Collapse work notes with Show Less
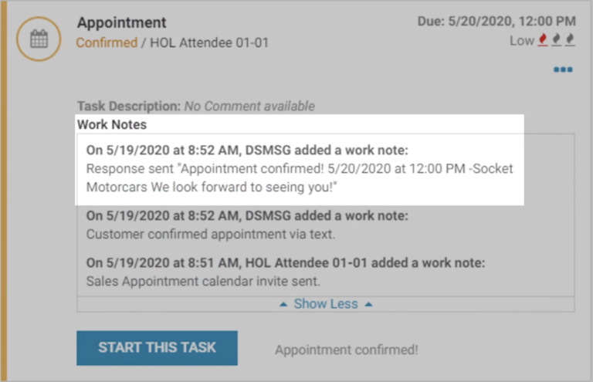Viewport: 593px width, 382px height. coord(326,304)
